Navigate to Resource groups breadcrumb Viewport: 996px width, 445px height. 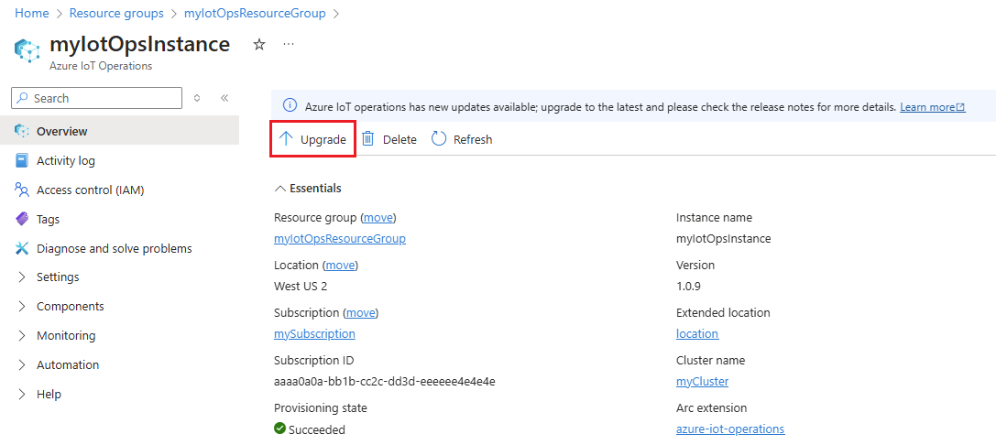pyautogui.click(x=116, y=14)
